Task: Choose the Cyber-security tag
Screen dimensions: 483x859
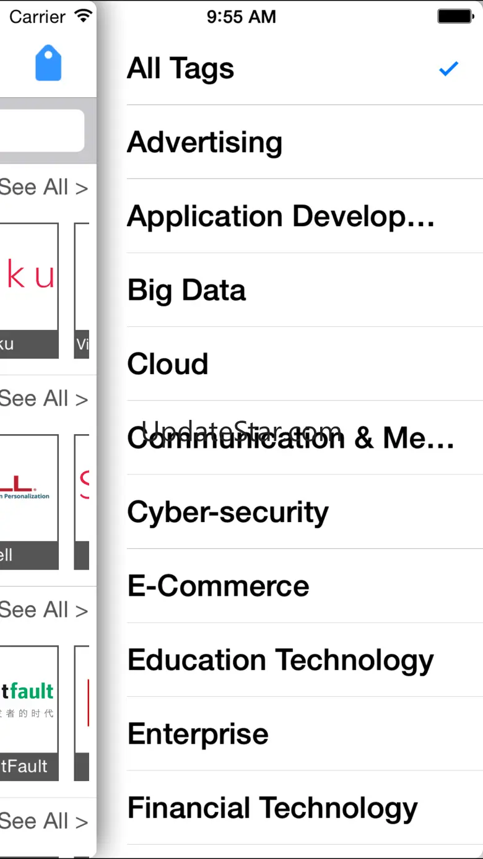Action: 228,512
